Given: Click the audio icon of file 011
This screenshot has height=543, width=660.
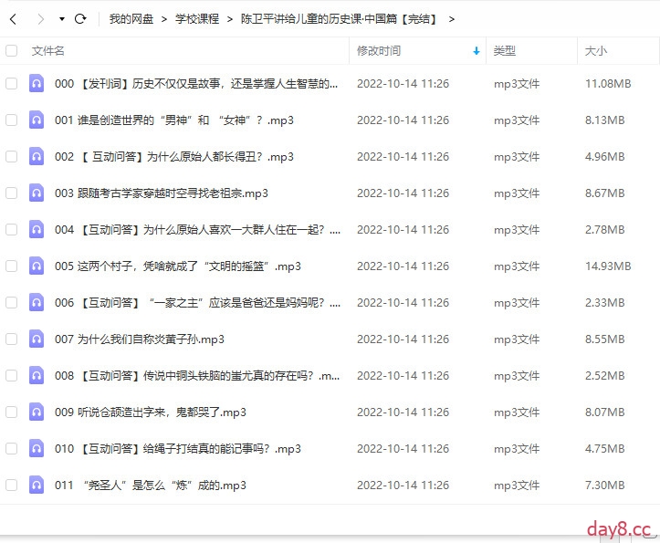Looking at the screenshot, I should (37, 485).
